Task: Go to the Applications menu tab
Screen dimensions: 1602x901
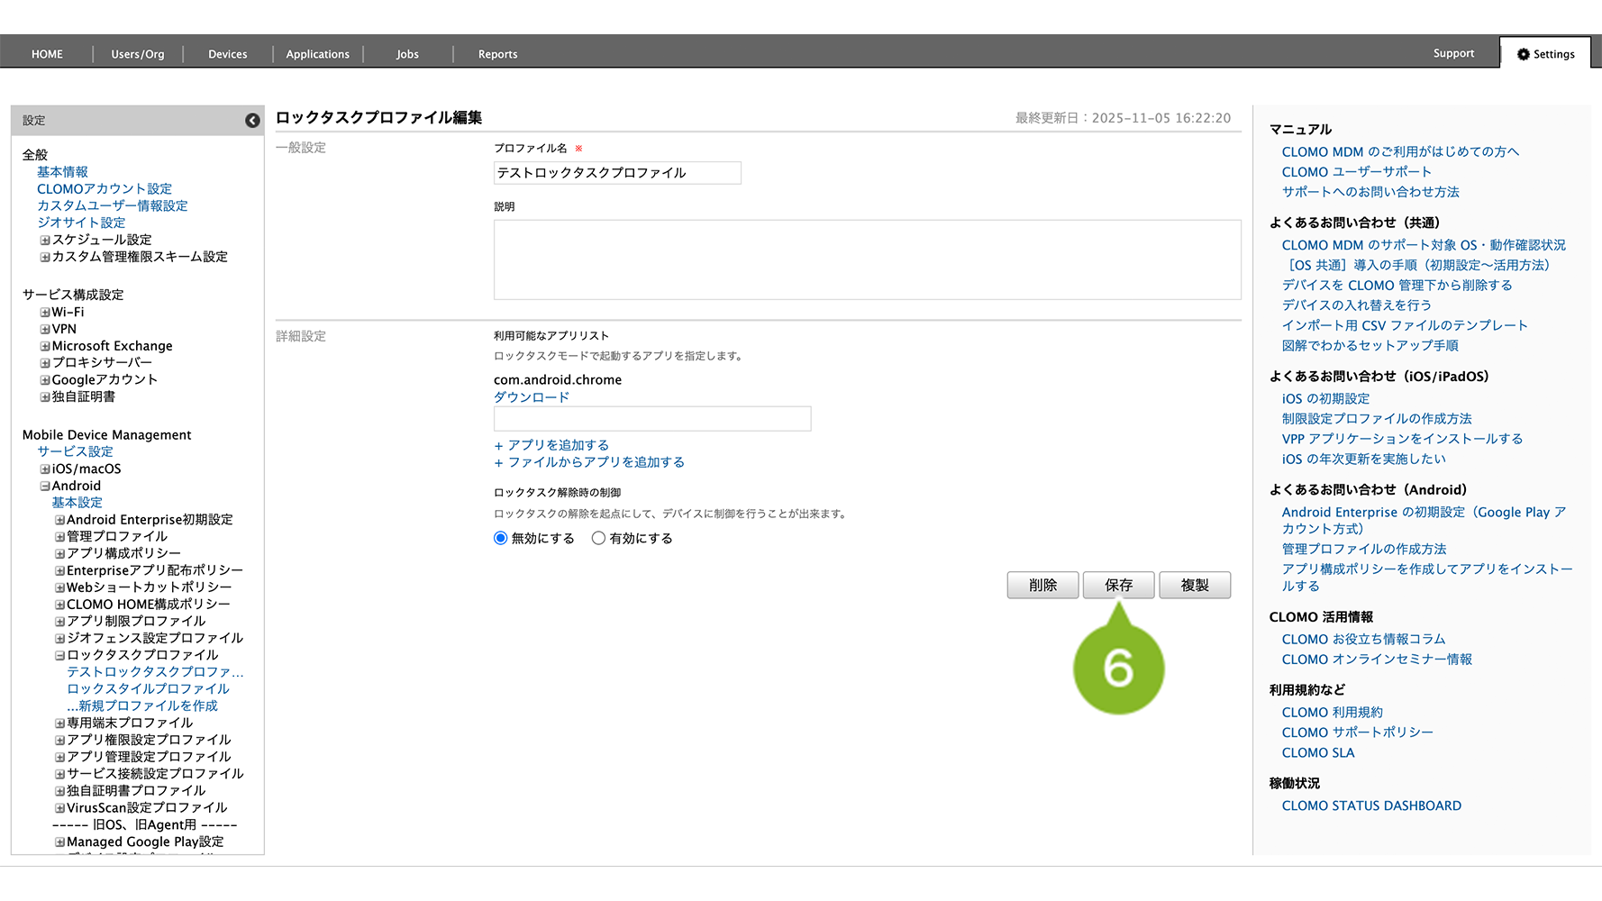Action: (x=317, y=54)
